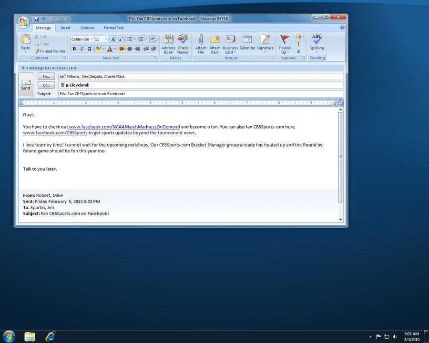Viewport: 429px width, 343px height.
Task: Open the NCAAMarchMadnessOnDemand Facebook link
Action: (124, 127)
